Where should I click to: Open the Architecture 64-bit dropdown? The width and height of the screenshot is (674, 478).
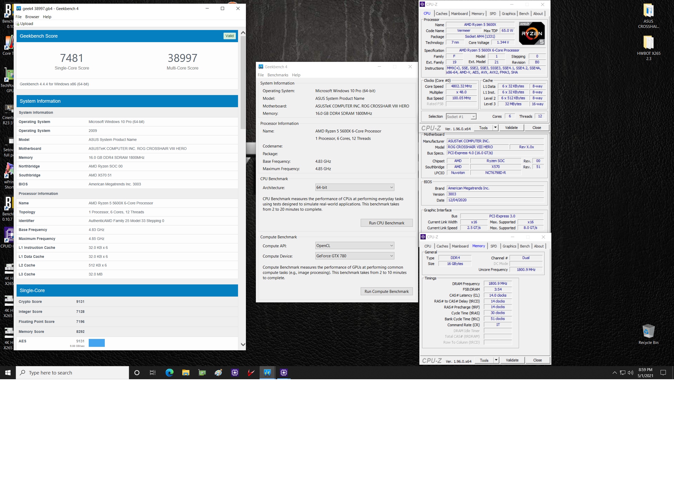tap(354, 188)
